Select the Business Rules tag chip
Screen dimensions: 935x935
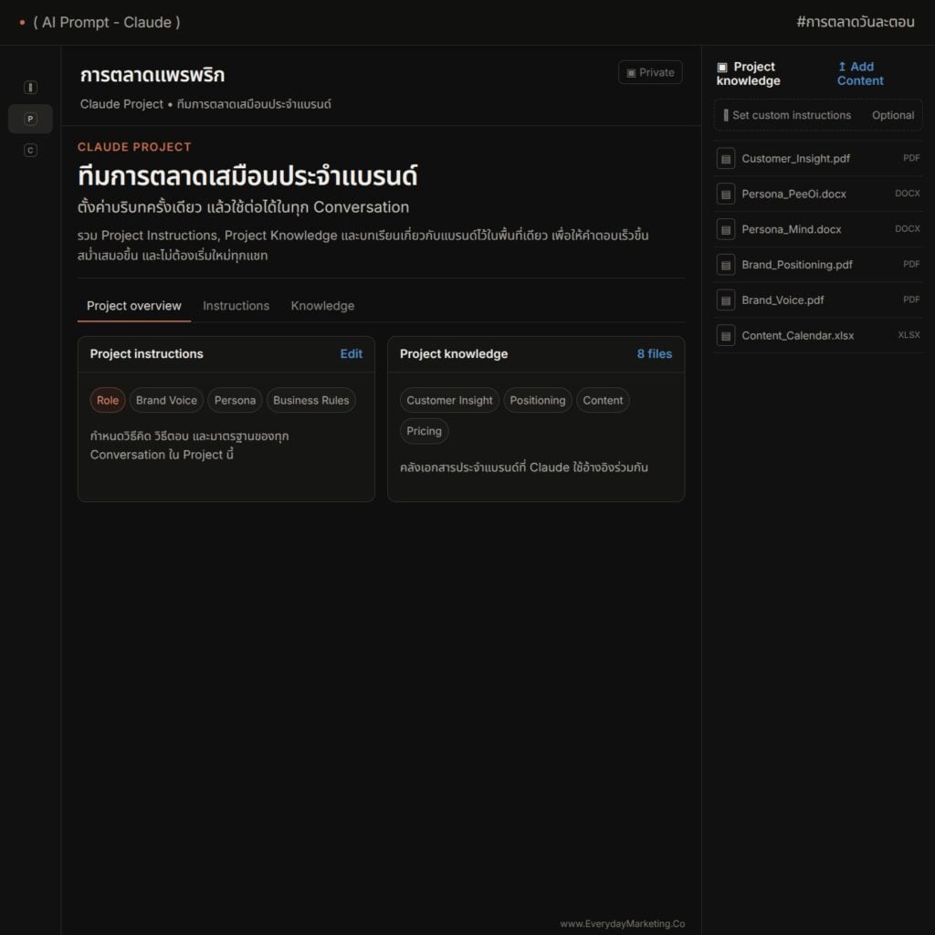pos(311,400)
